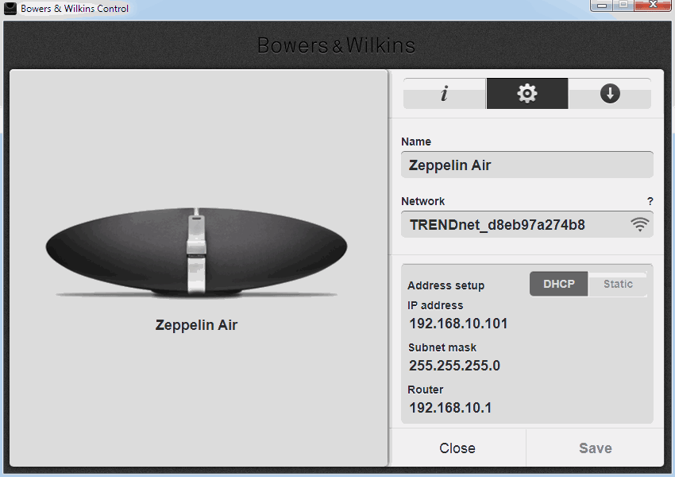Viewport: 675px width, 477px height.
Task: Close the window with the red X
Action: pyautogui.click(x=653, y=6)
